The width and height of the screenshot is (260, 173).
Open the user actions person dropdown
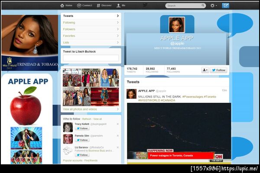click(205, 70)
